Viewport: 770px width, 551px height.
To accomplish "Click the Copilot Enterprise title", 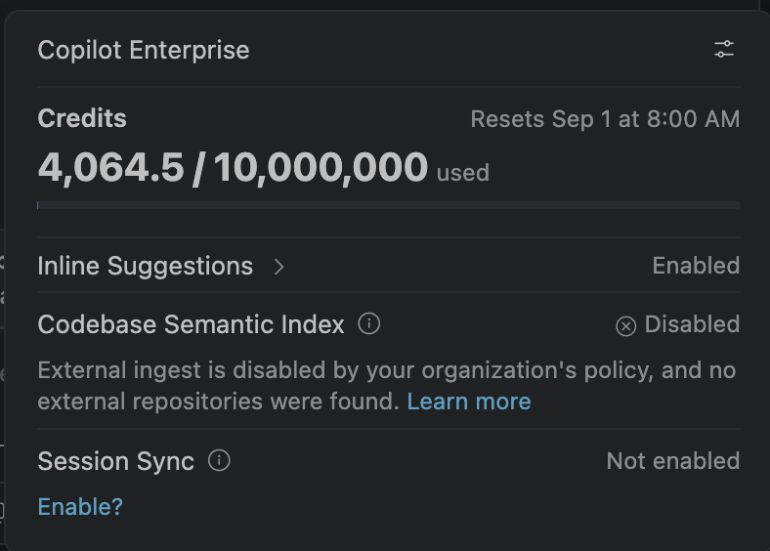I will [x=144, y=50].
